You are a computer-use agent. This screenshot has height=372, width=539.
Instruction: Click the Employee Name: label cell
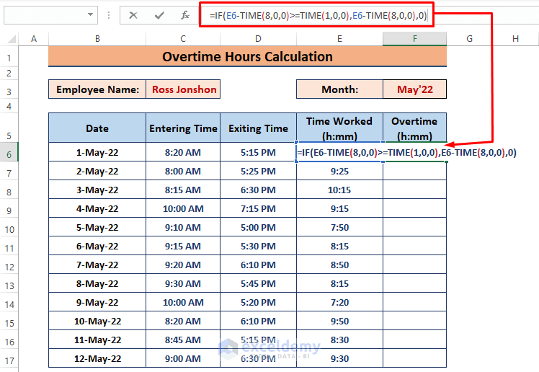pyautogui.click(x=97, y=89)
